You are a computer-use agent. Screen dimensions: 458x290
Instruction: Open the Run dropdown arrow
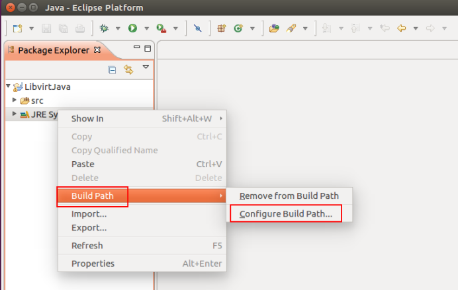(x=147, y=28)
